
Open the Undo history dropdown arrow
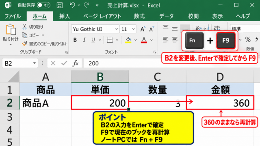[x=79, y=5]
